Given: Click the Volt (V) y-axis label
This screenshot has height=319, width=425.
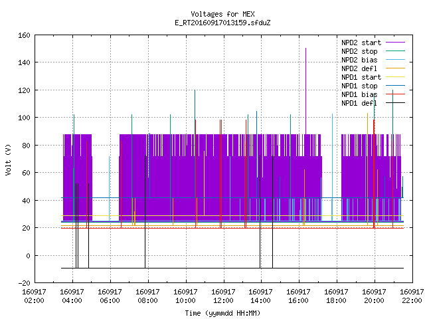Looking at the screenshot, I should (8, 159).
